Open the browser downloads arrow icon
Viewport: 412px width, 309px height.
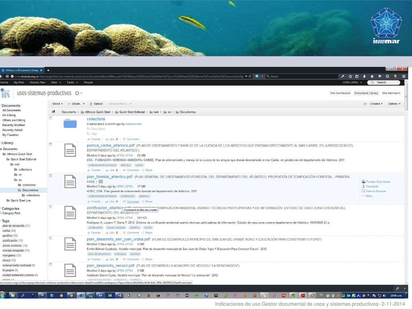click(x=365, y=76)
